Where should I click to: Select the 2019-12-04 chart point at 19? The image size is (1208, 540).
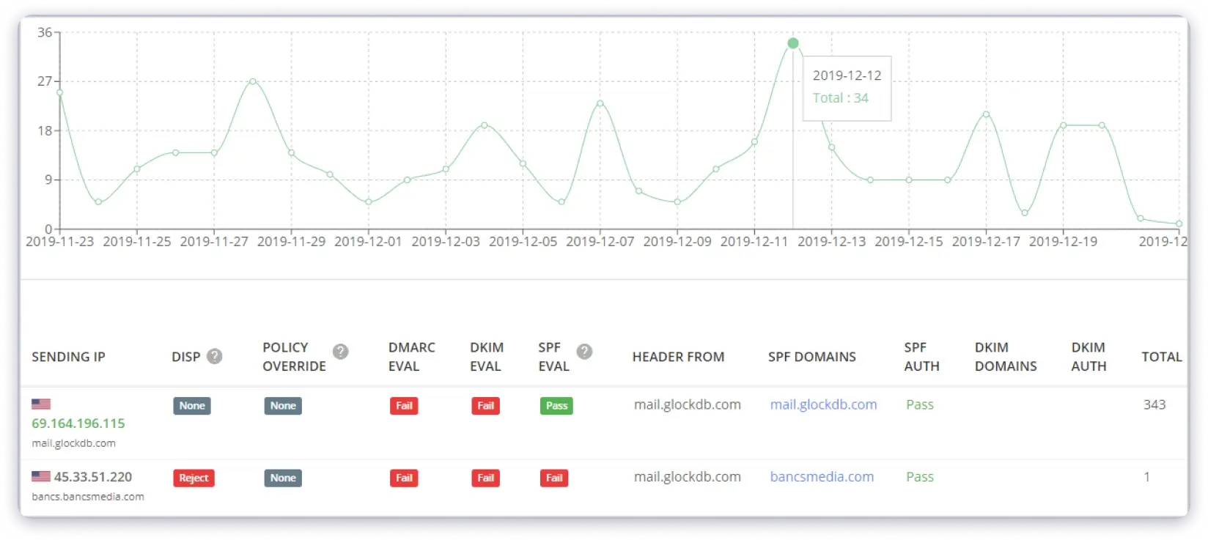coord(485,125)
